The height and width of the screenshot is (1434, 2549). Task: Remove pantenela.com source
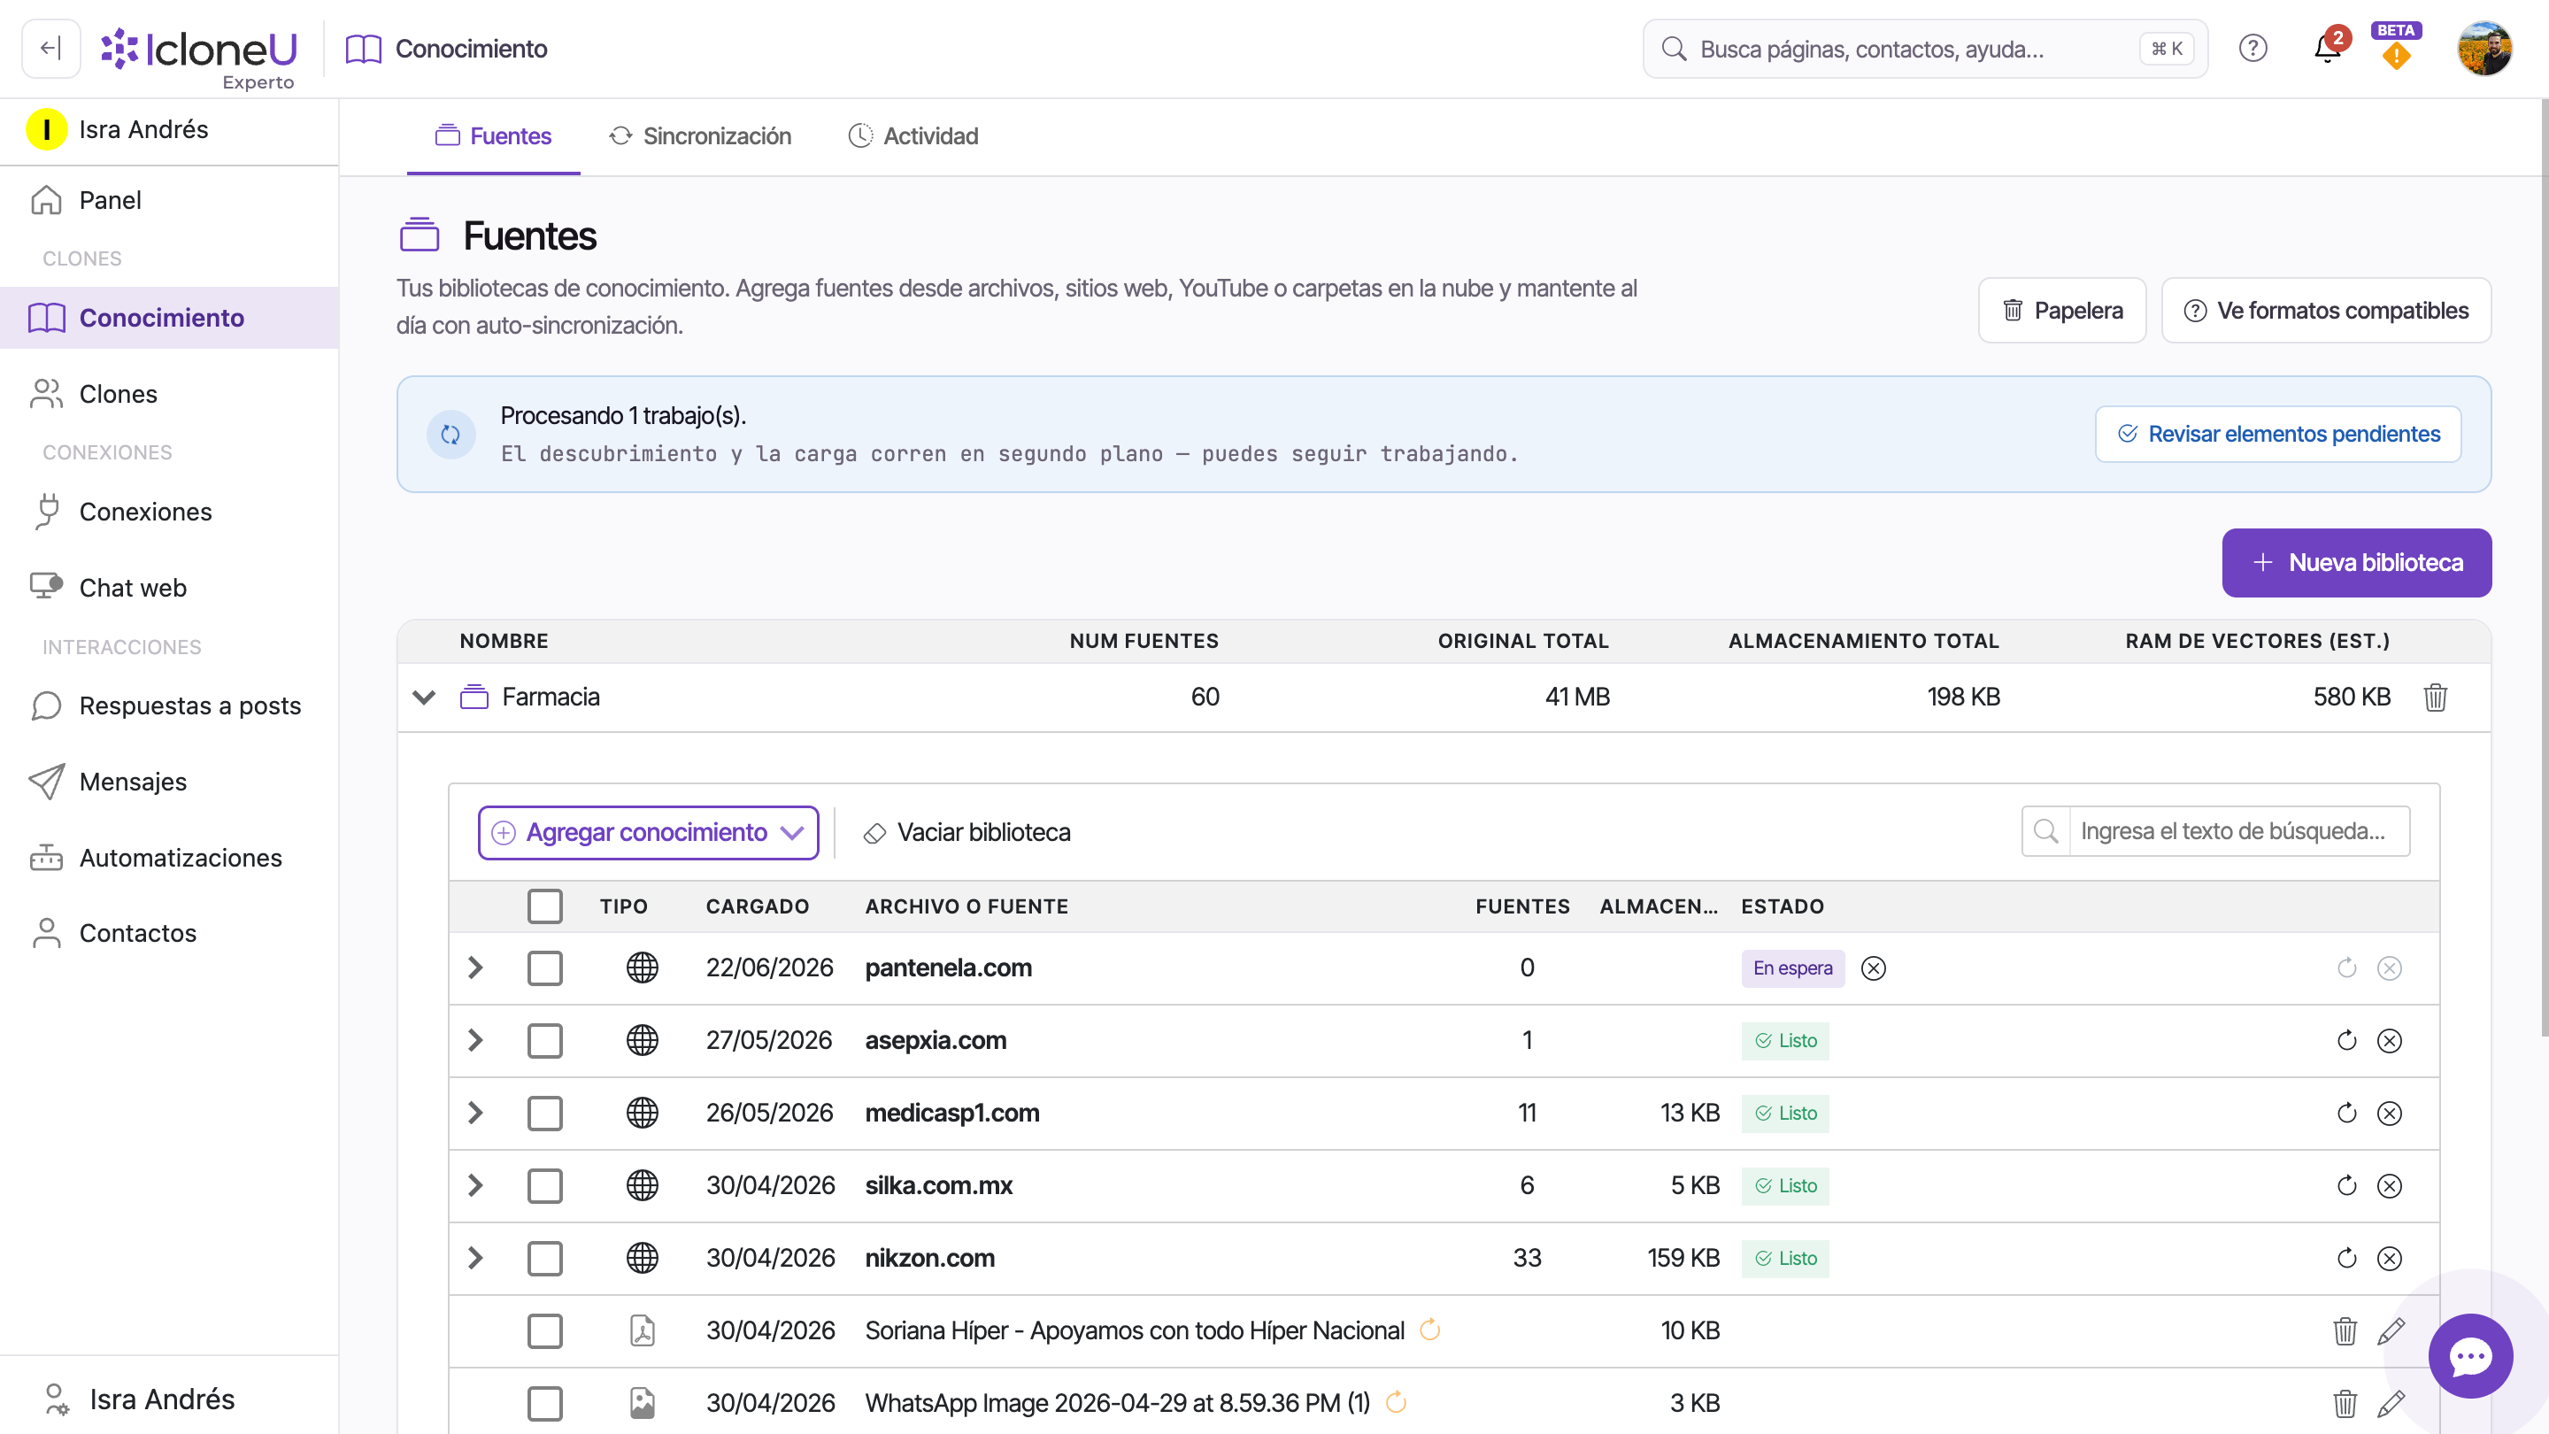(2389, 968)
